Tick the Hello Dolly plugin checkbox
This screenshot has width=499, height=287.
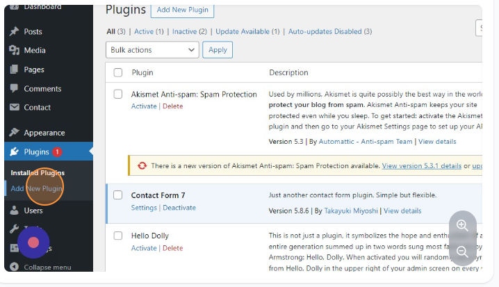click(117, 236)
